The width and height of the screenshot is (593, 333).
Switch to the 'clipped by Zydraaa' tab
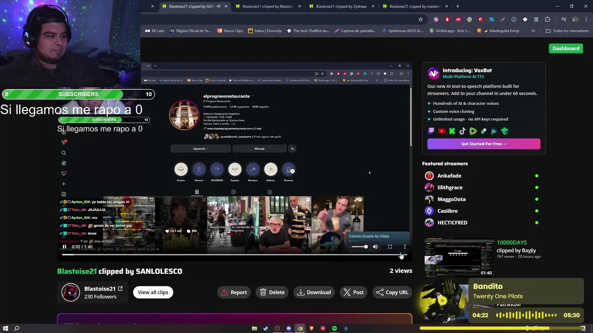[341, 6]
